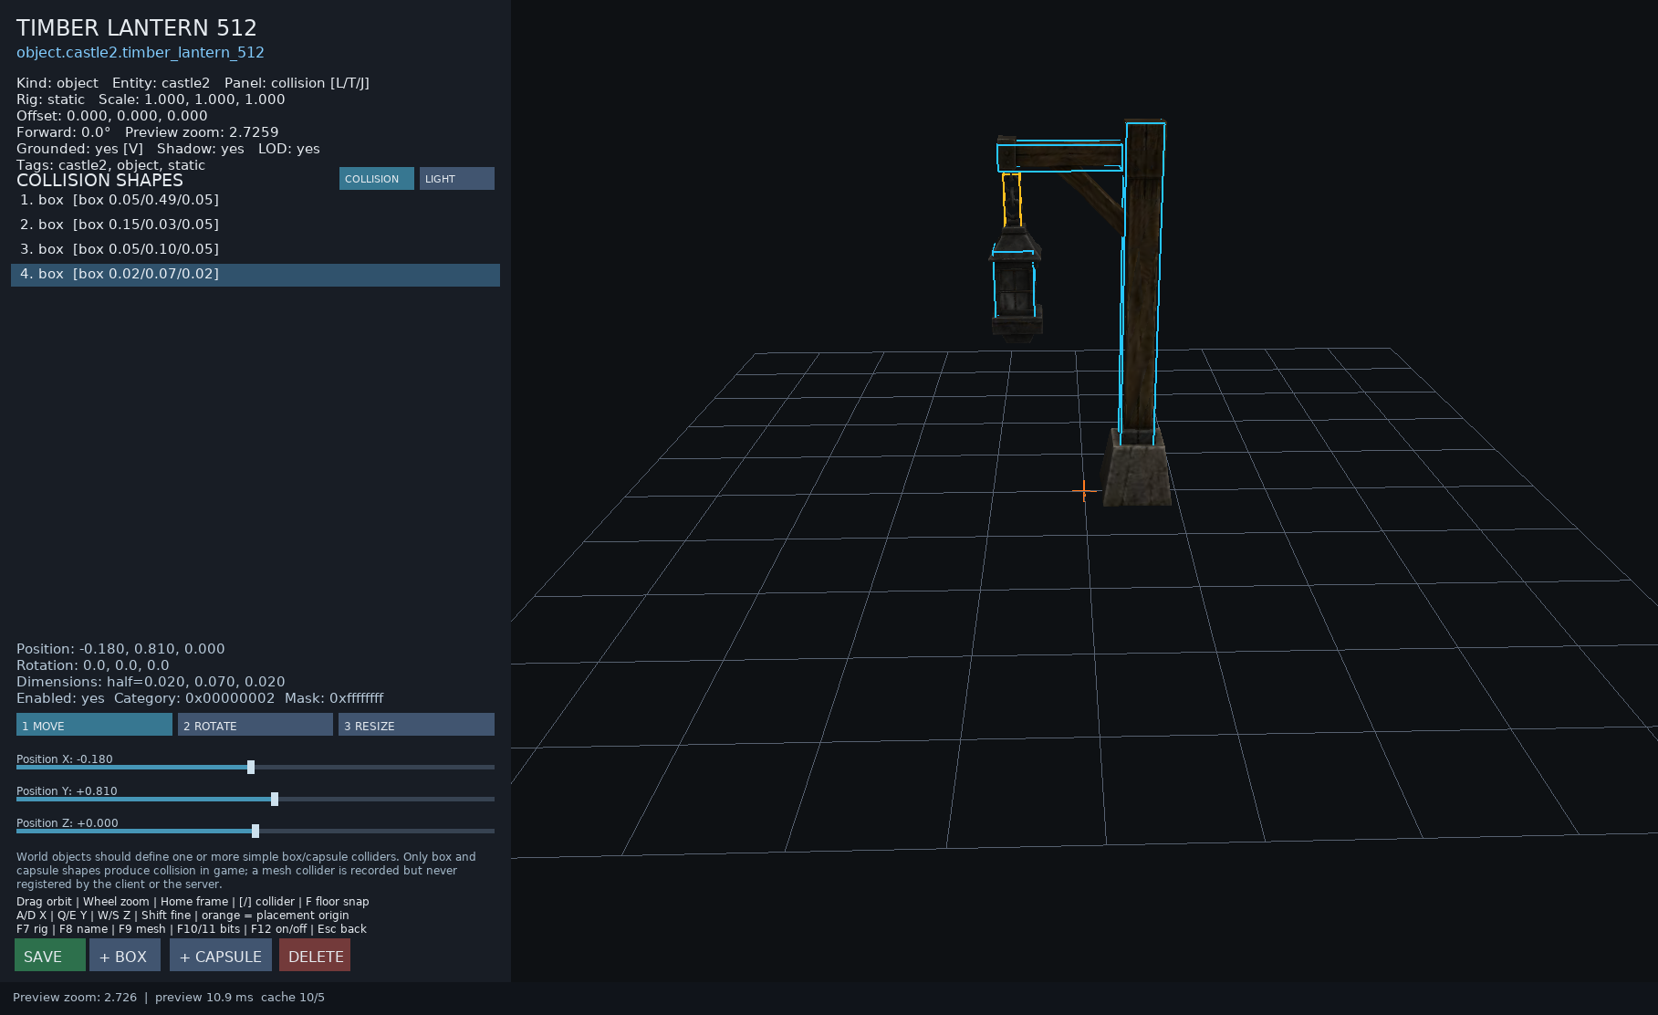Click the hanging lantern model in viewport
Image resolution: width=1658 pixels, height=1015 pixels.
pyautogui.click(x=1016, y=285)
